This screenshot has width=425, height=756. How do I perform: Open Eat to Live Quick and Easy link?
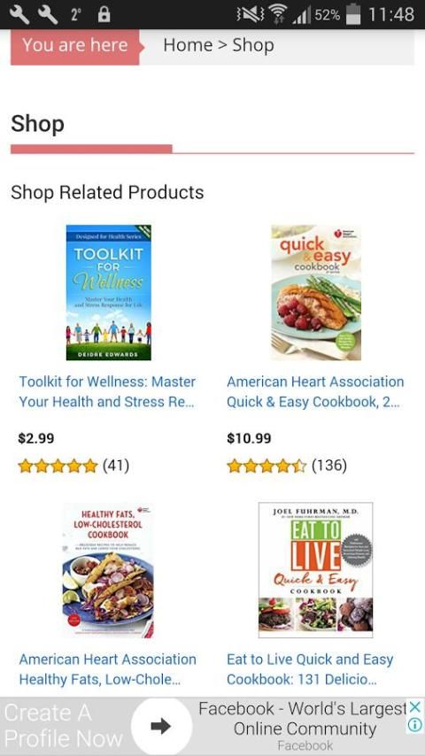(x=310, y=669)
